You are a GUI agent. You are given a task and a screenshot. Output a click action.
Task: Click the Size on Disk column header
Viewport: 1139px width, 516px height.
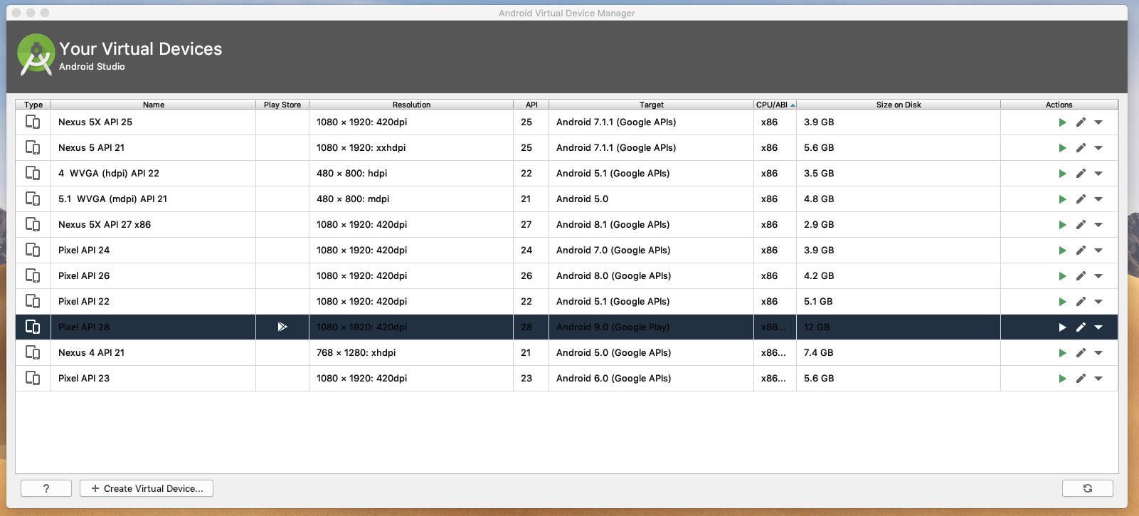(x=898, y=105)
